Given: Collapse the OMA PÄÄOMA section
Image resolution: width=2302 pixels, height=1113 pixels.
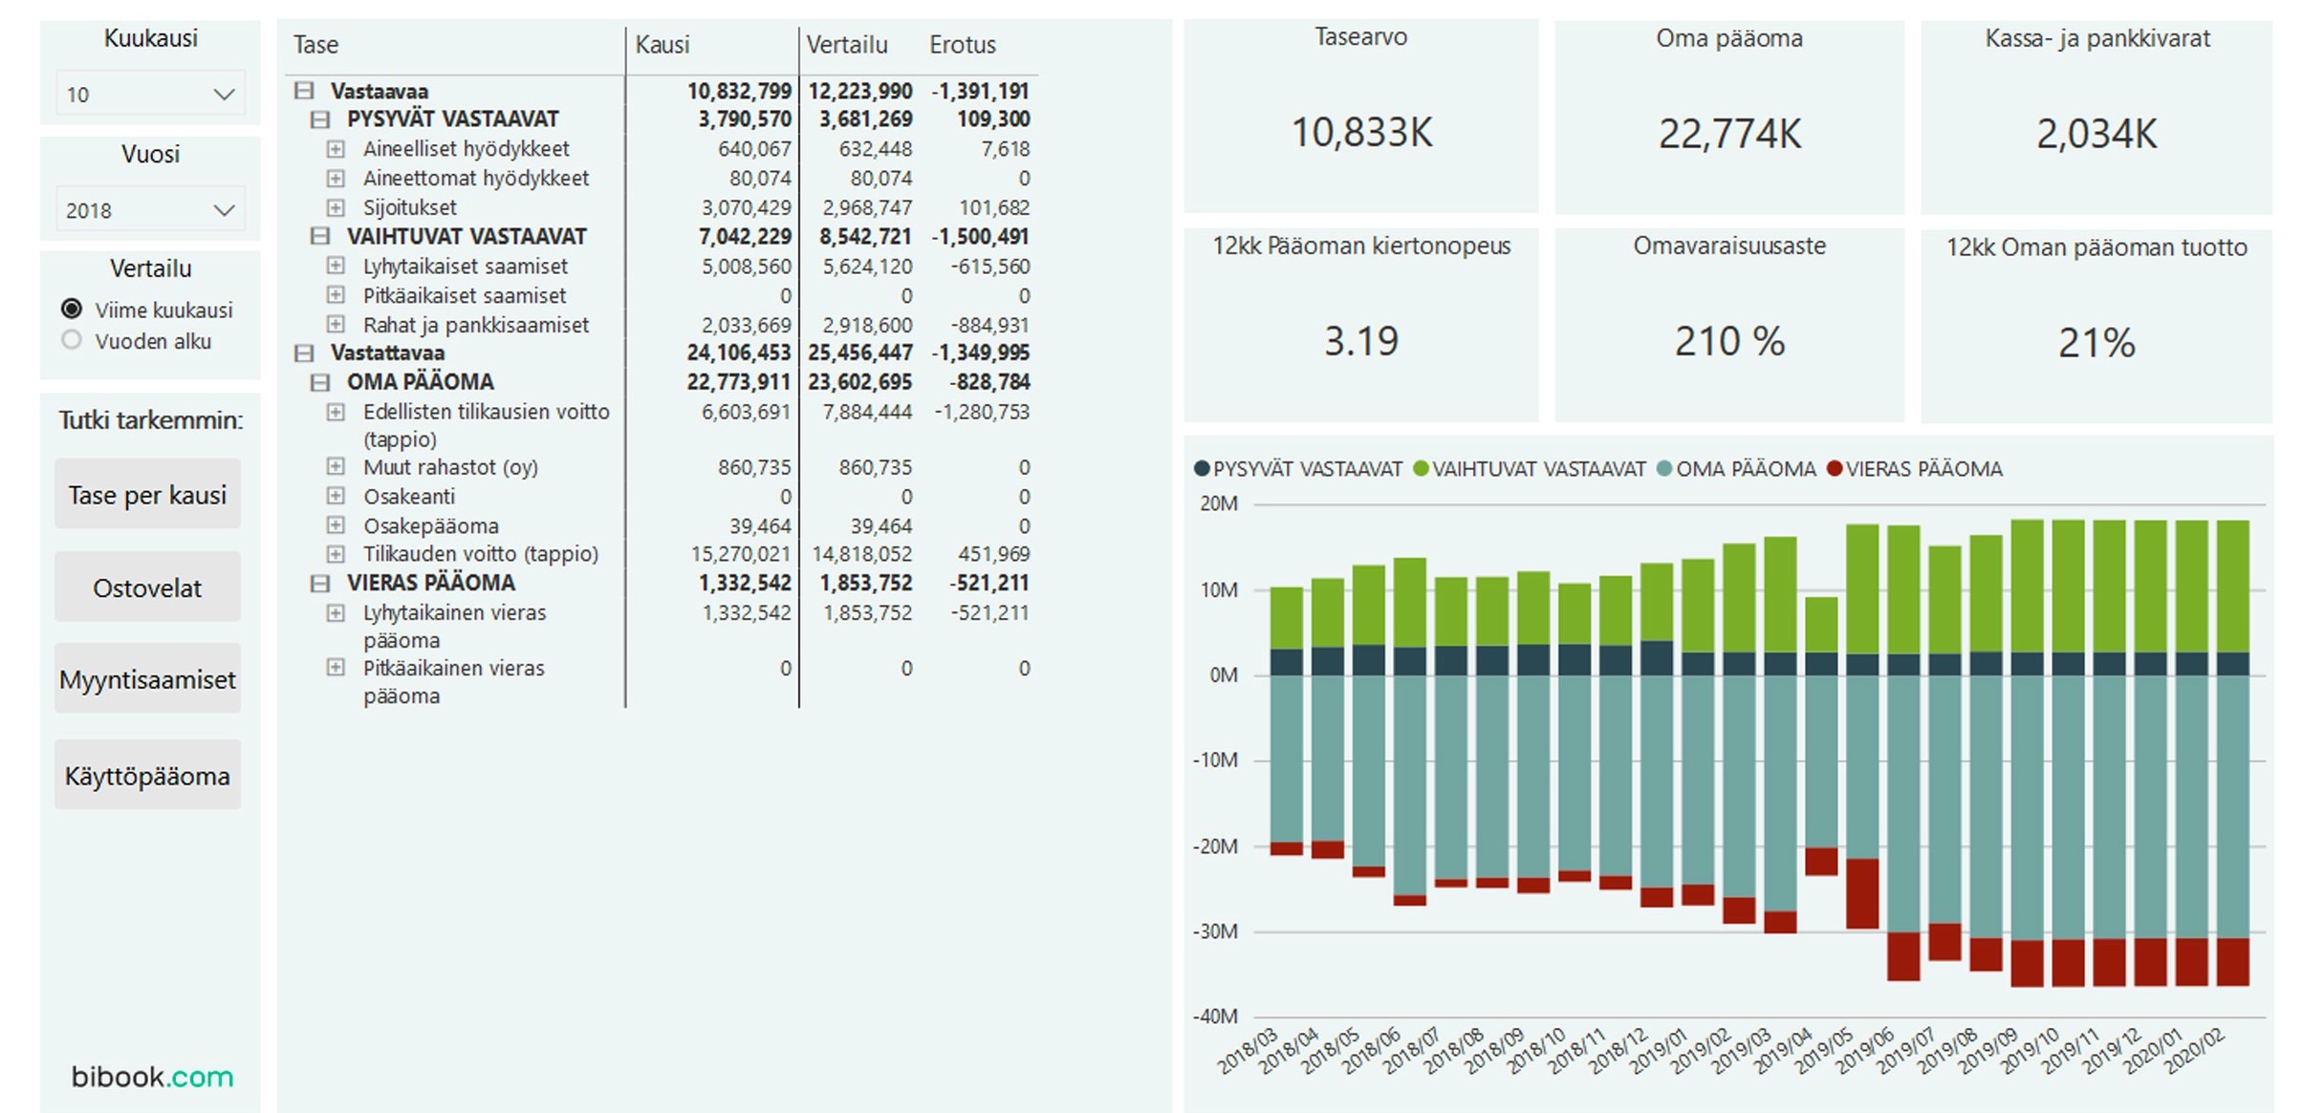Looking at the screenshot, I should (319, 381).
